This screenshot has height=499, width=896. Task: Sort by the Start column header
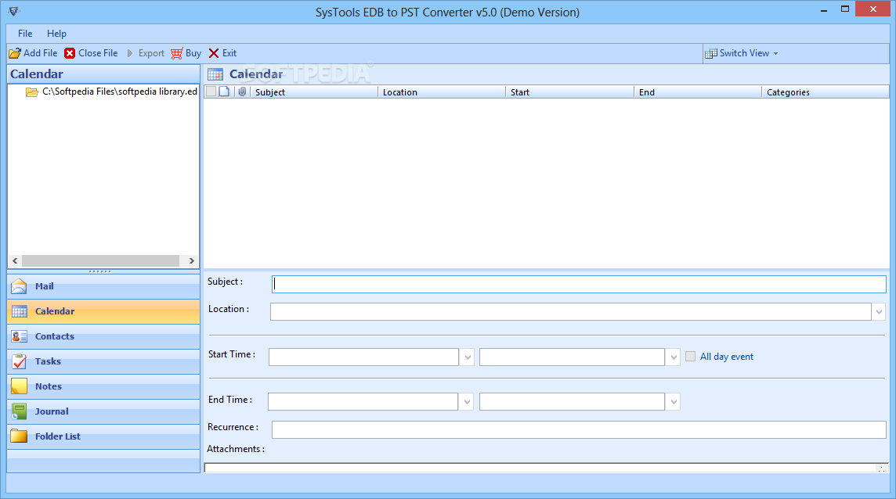tap(569, 92)
